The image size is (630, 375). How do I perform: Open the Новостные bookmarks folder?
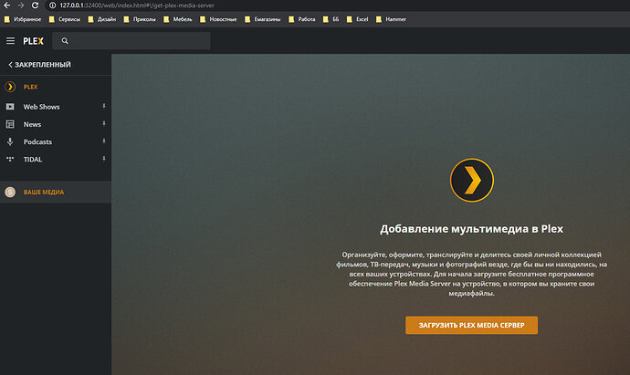click(218, 19)
